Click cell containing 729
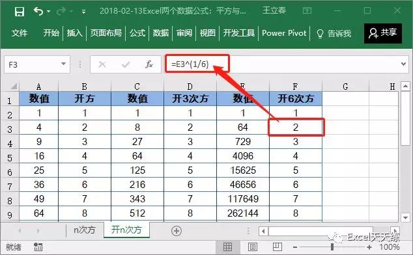413x255 pixels. coord(243,142)
